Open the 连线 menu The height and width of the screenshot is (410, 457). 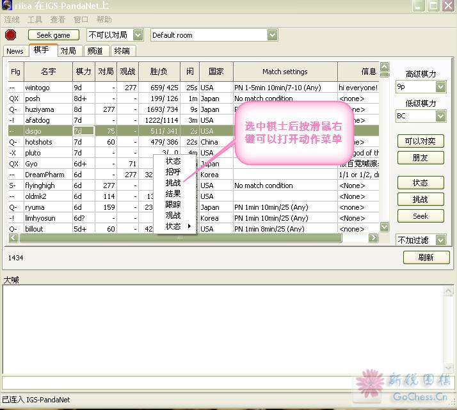coord(12,20)
